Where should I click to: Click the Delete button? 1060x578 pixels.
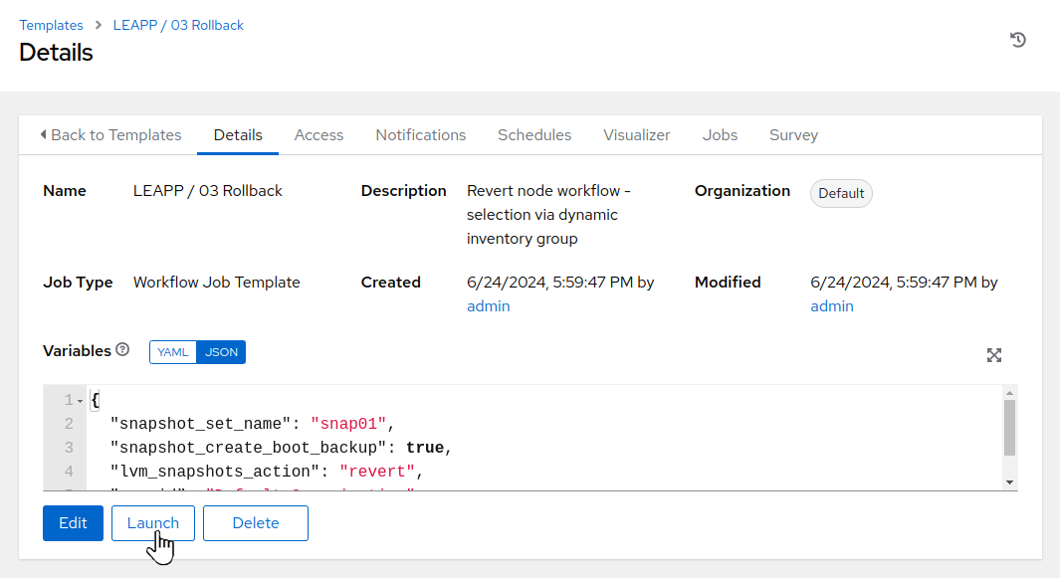click(256, 523)
